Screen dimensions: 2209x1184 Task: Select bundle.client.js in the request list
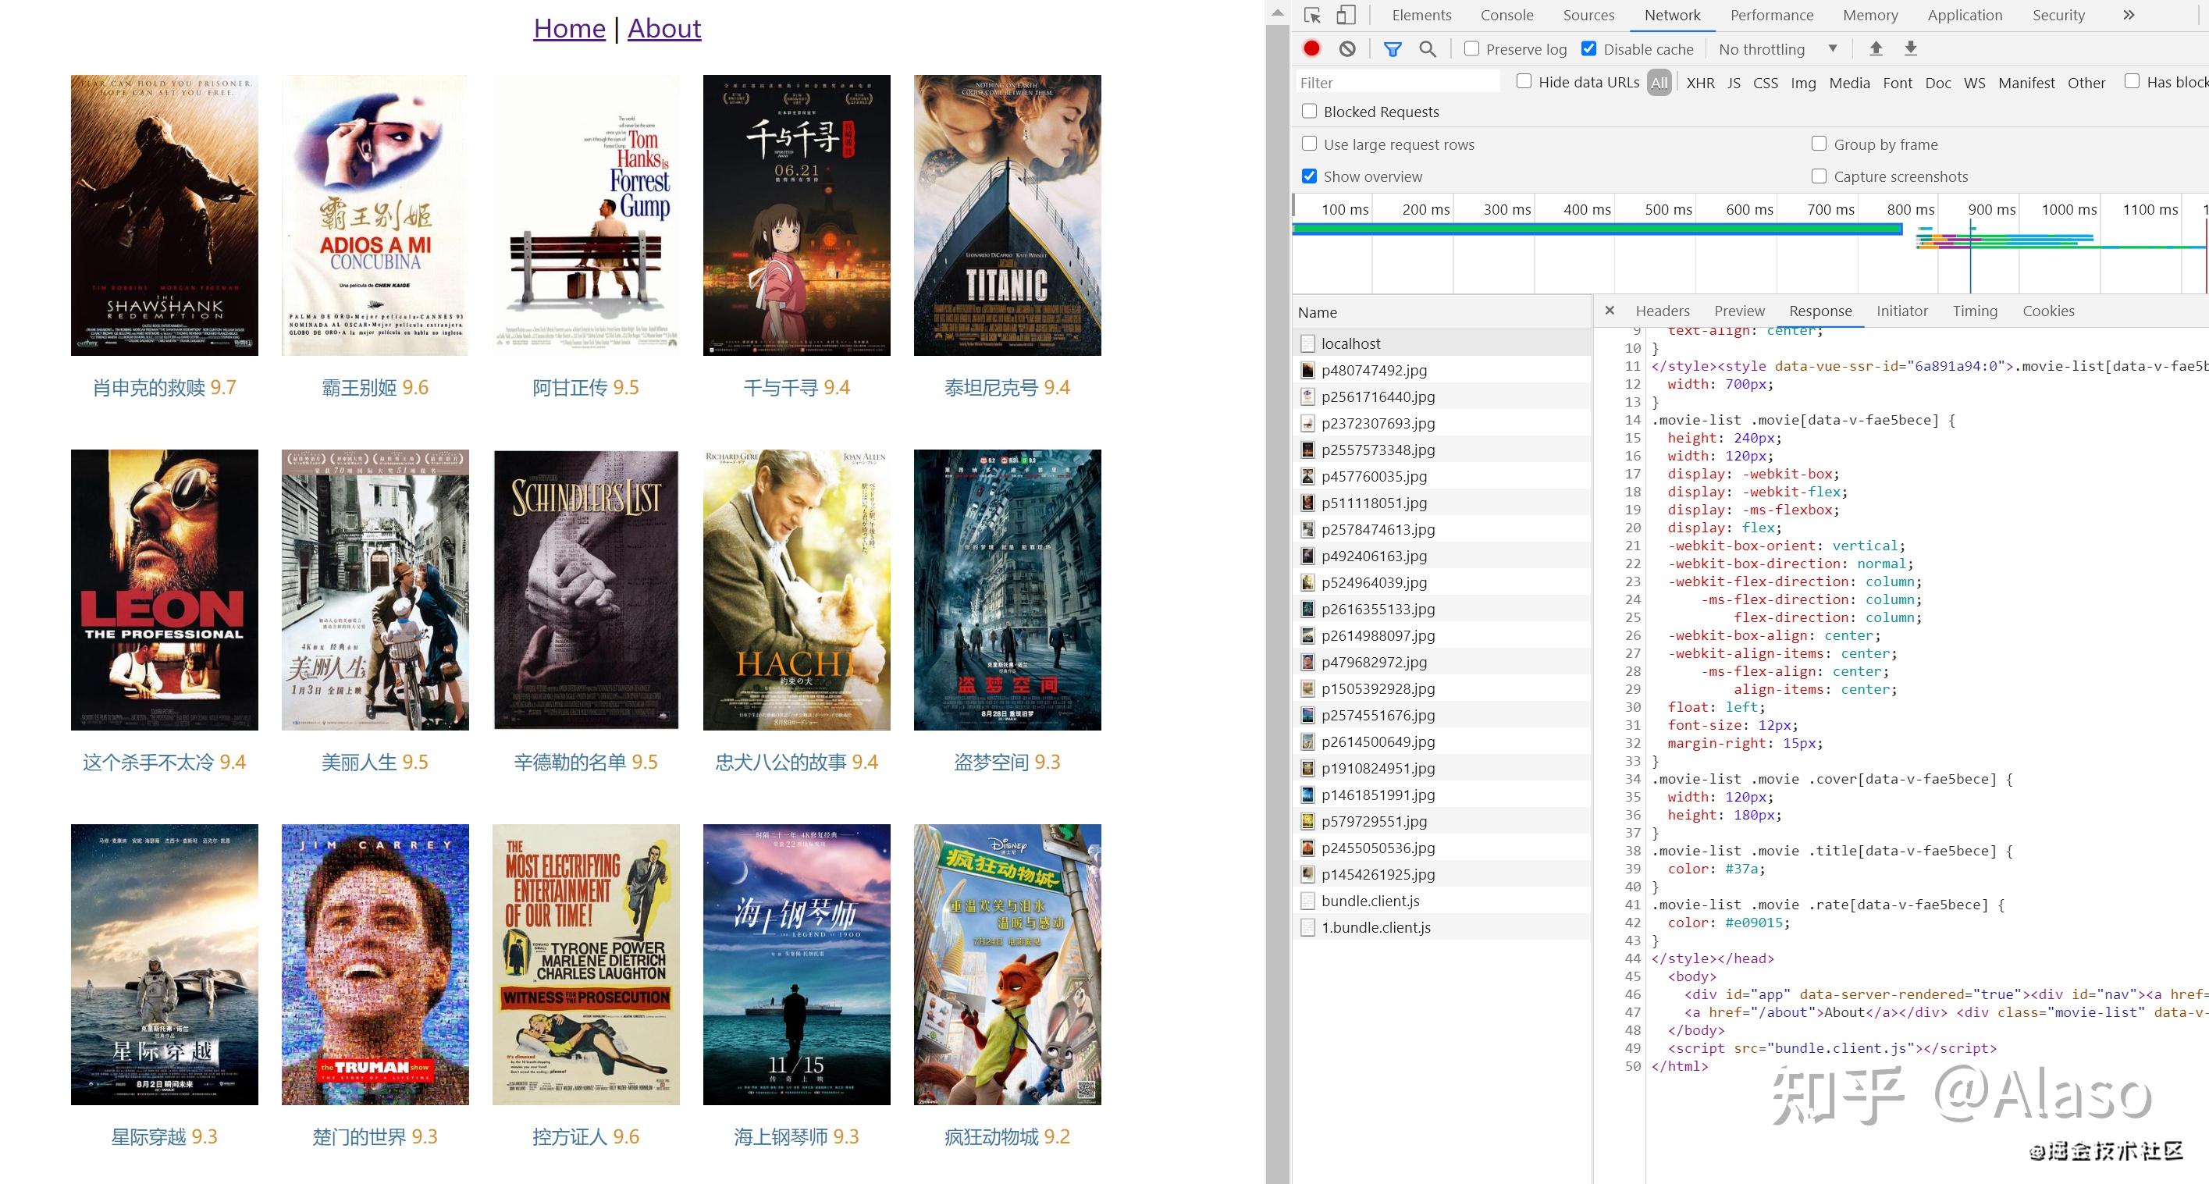coord(1371,900)
